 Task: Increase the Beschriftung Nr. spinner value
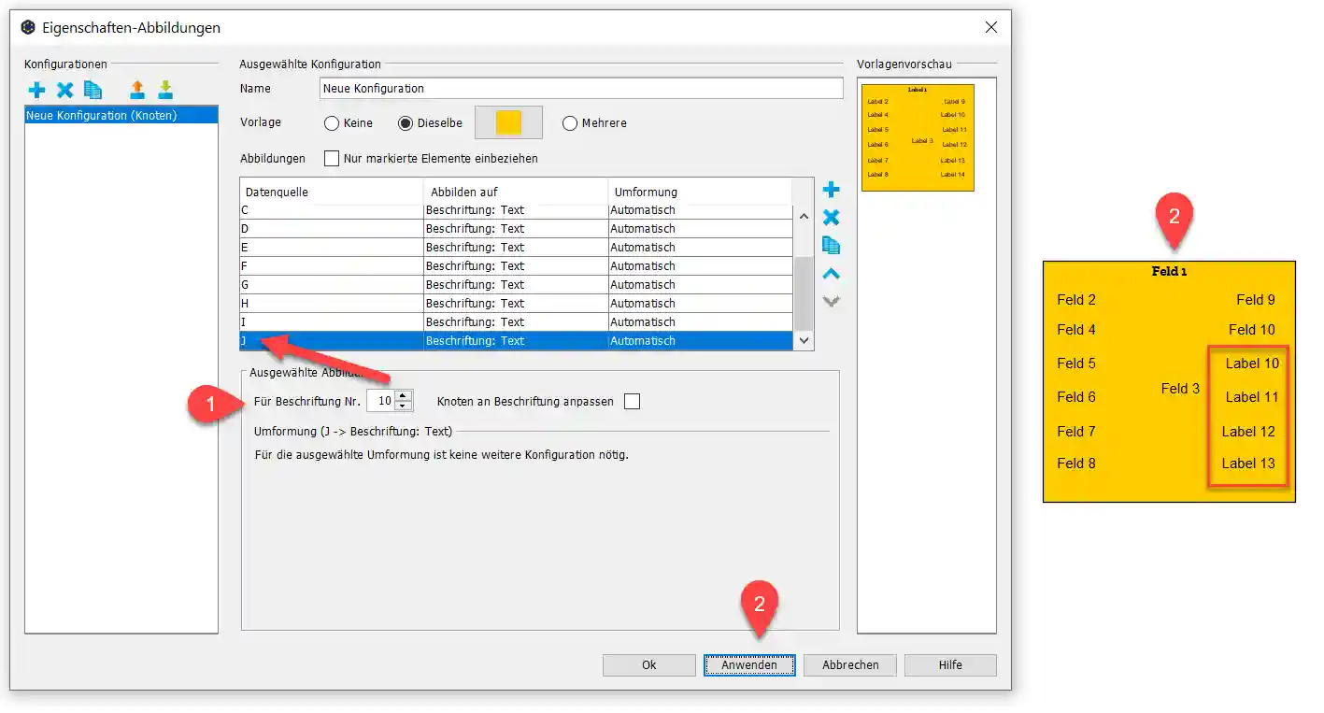point(404,396)
